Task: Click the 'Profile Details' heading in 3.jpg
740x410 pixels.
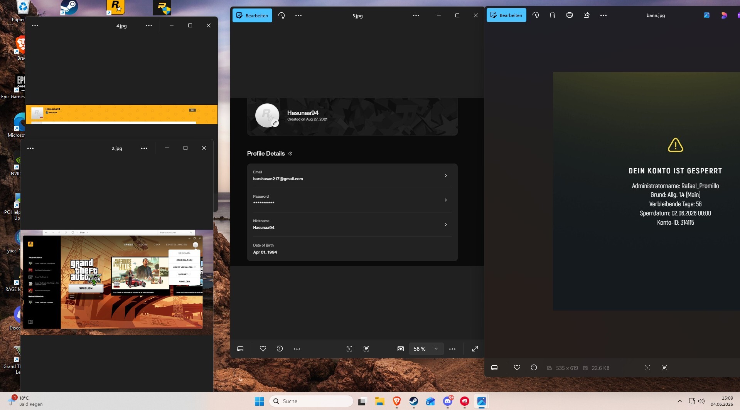Action: 266,153
